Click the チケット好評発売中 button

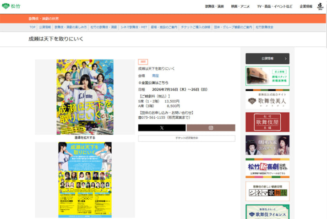pos(187,138)
